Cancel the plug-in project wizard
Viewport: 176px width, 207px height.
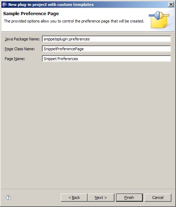(158, 198)
